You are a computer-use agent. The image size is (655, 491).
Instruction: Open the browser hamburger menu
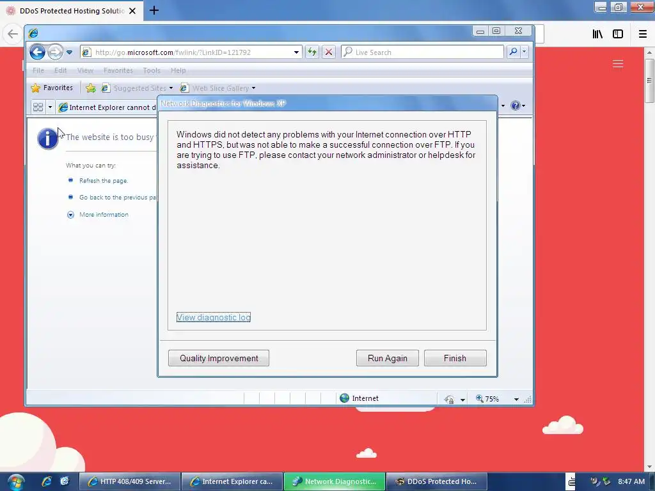(642, 35)
